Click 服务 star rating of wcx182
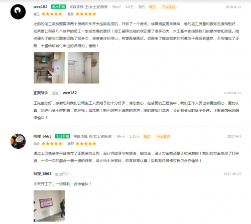This screenshot has width=251, height=224. [86, 14]
